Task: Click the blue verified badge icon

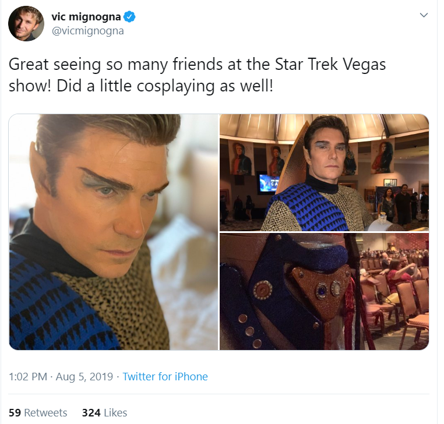Action: point(129,17)
